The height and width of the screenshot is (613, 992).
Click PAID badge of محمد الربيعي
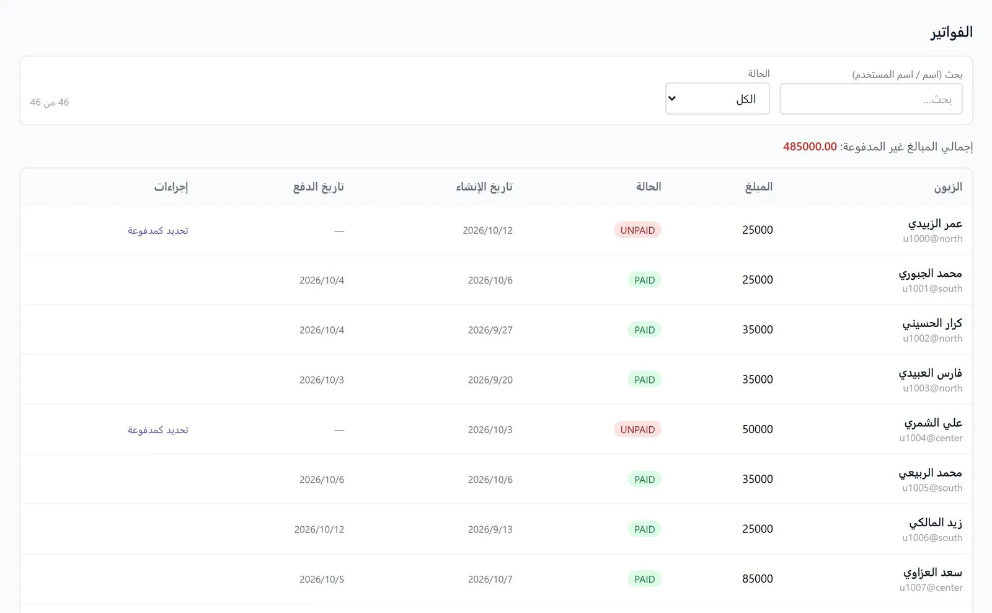tap(644, 480)
